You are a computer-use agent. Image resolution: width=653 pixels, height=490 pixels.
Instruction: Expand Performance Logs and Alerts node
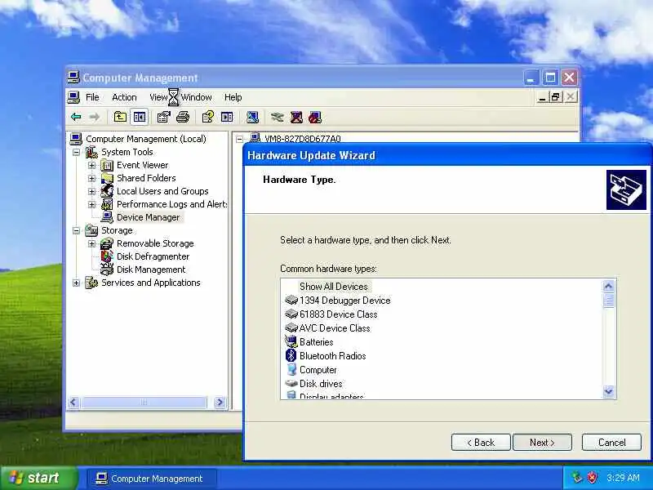tap(91, 205)
